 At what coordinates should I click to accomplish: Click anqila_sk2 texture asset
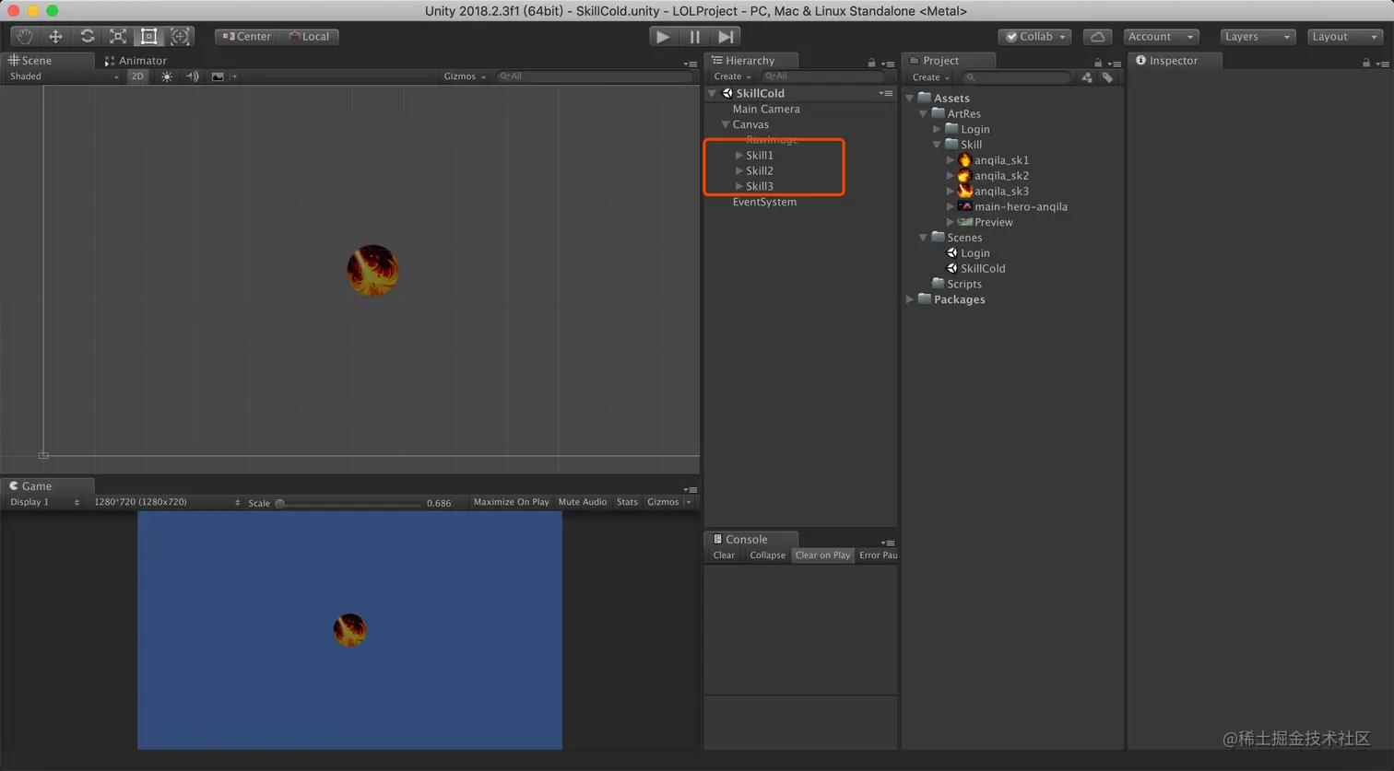(x=993, y=176)
